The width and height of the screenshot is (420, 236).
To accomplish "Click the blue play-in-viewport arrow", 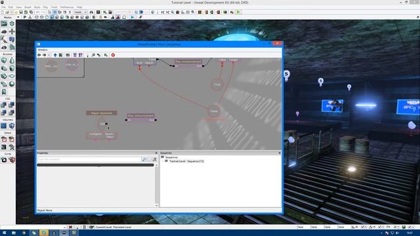I will coord(133,17).
